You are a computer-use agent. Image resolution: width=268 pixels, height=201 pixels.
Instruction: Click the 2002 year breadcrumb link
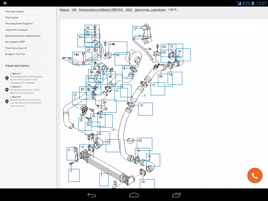[x=129, y=10]
